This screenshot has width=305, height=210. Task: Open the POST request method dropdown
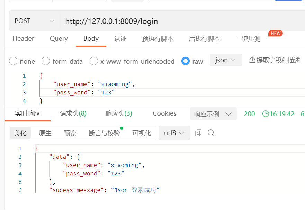[x=35, y=21]
